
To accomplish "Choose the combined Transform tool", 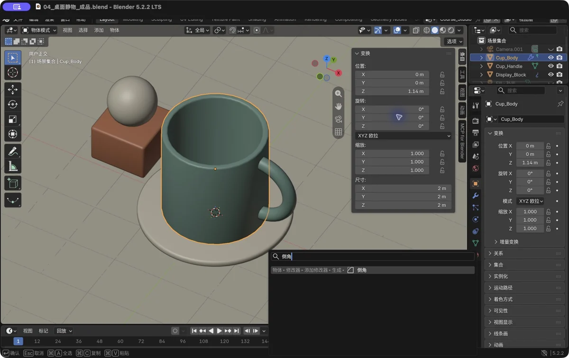I will pos(13,135).
